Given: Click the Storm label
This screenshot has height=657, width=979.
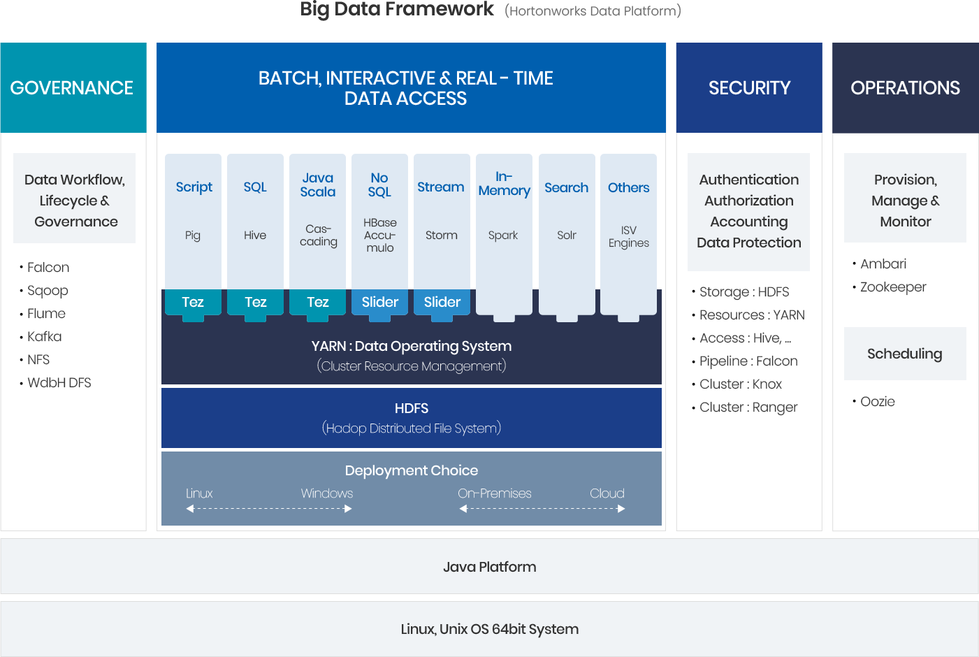Looking at the screenshot, I should click(x=442, y=236).
